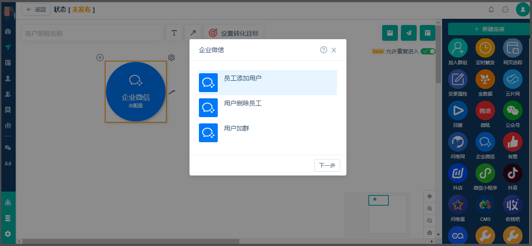
Task: Open the dashboard gauge icon in sidebar
Action: [x=8, y=31]
